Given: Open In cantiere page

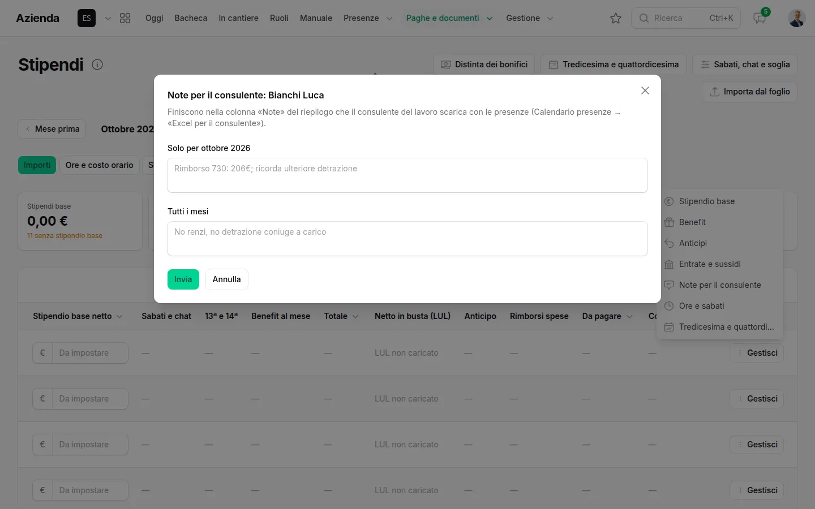Looking at the screenshot, I should coord(238,18).
